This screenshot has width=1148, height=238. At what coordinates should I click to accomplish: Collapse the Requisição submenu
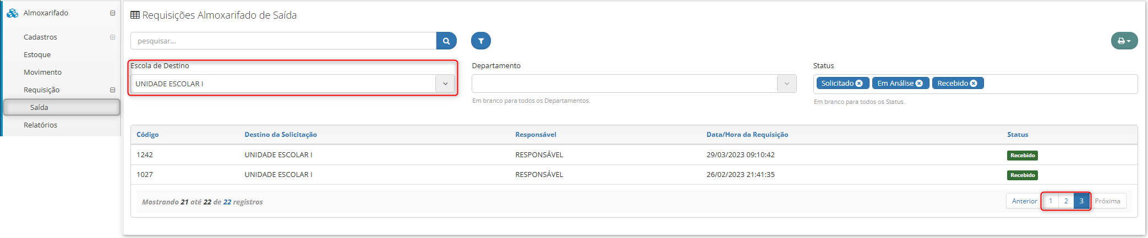point(112,90)
